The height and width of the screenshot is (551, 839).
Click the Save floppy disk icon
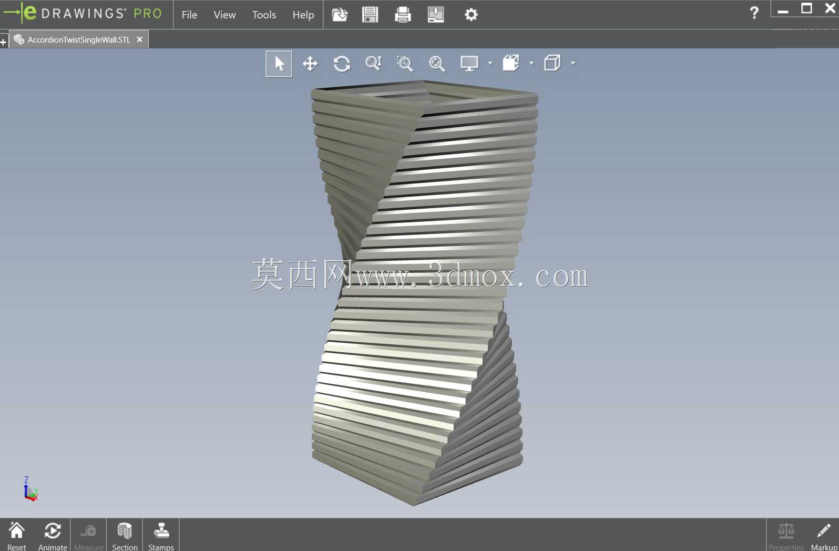[370, 15]
